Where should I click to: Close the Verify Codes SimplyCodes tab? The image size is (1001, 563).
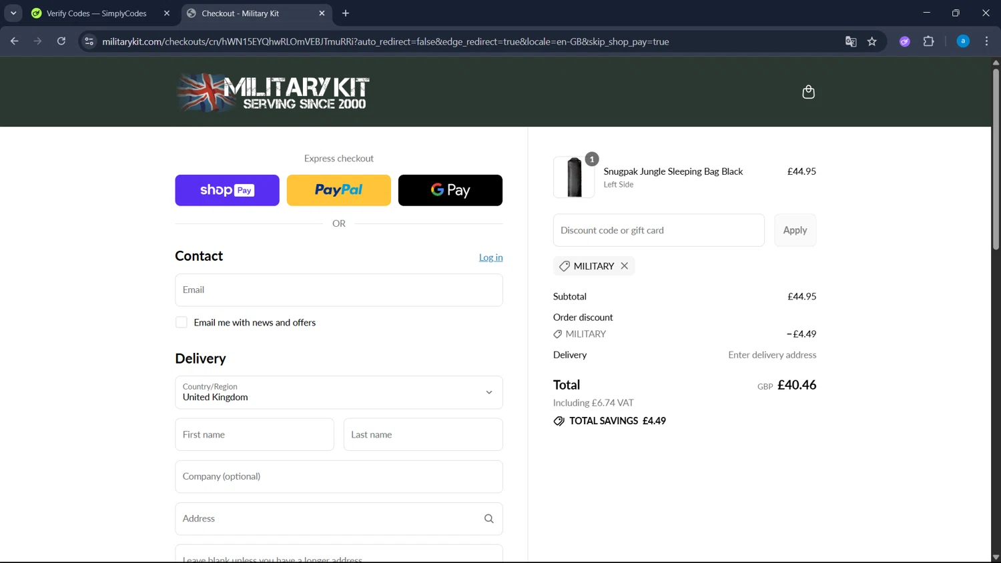point(167,13)
